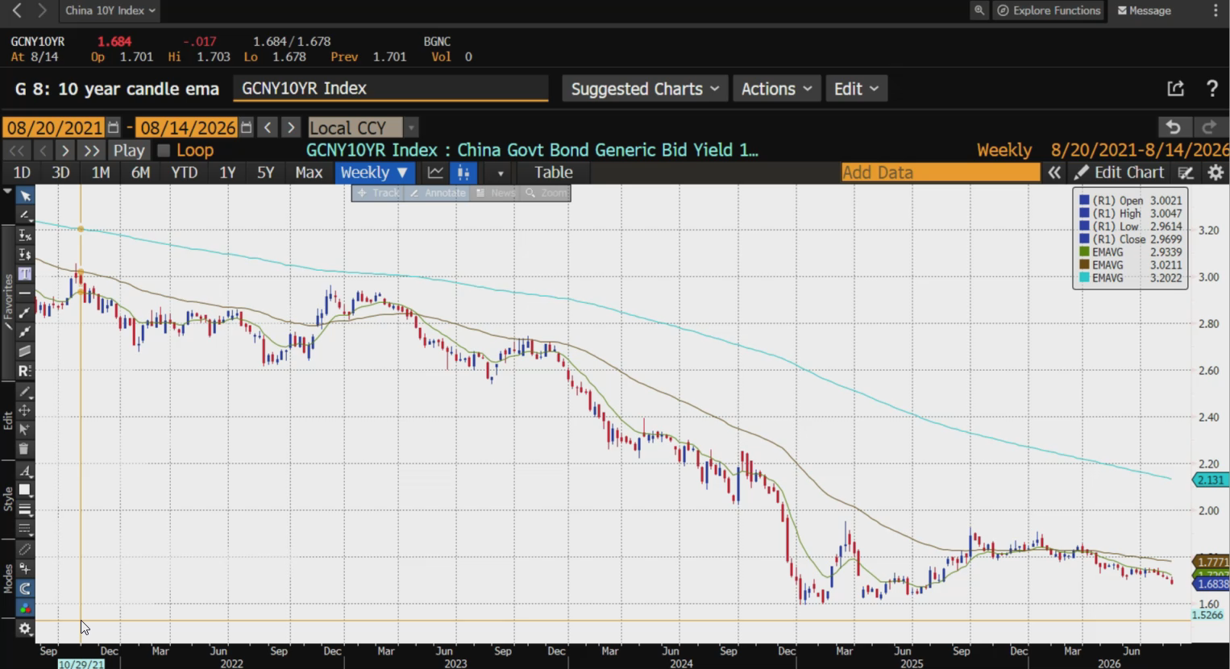Open the Suggested Charts dropdown
This screenshot has height=669, width=1230.
click(x=645, y=89)
